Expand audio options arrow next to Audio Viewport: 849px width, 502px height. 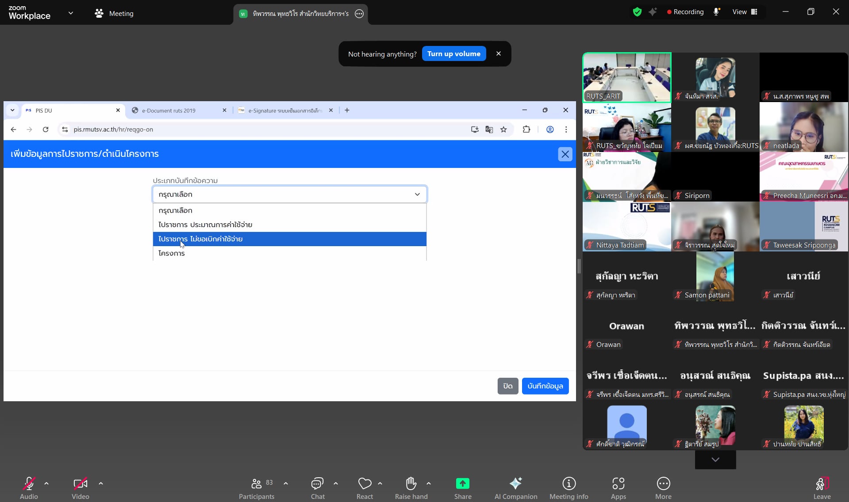[46, 483]
